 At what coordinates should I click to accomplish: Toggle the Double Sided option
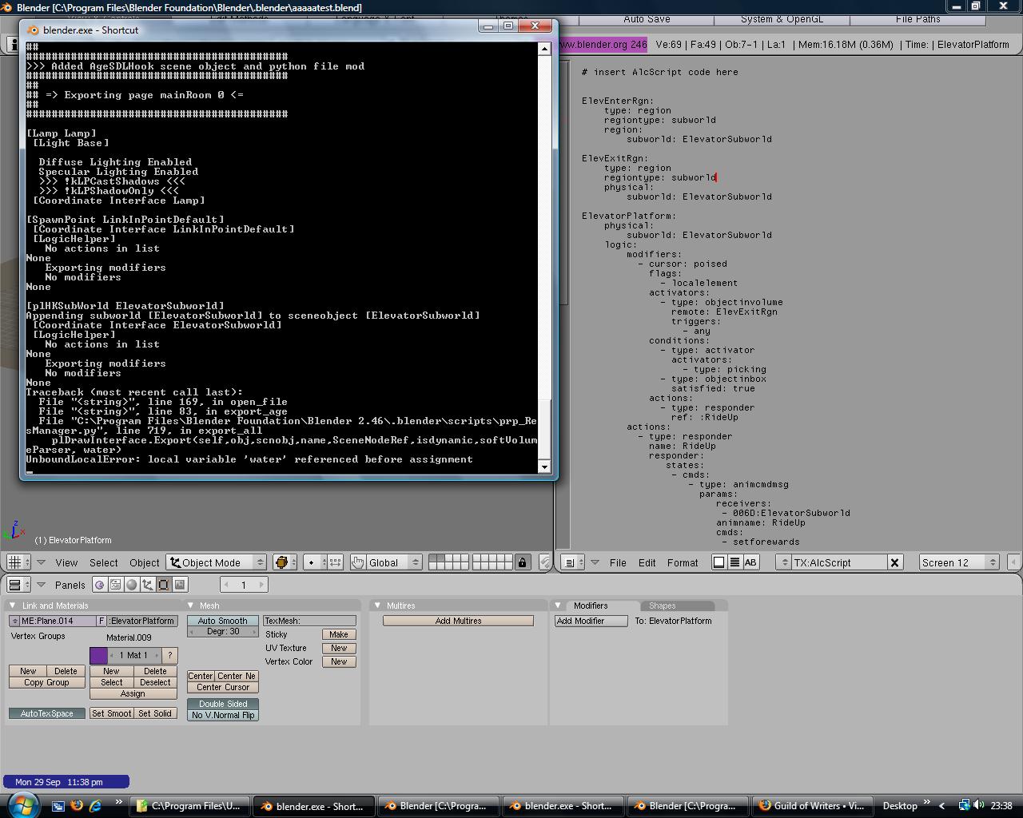tap(223, 704)
